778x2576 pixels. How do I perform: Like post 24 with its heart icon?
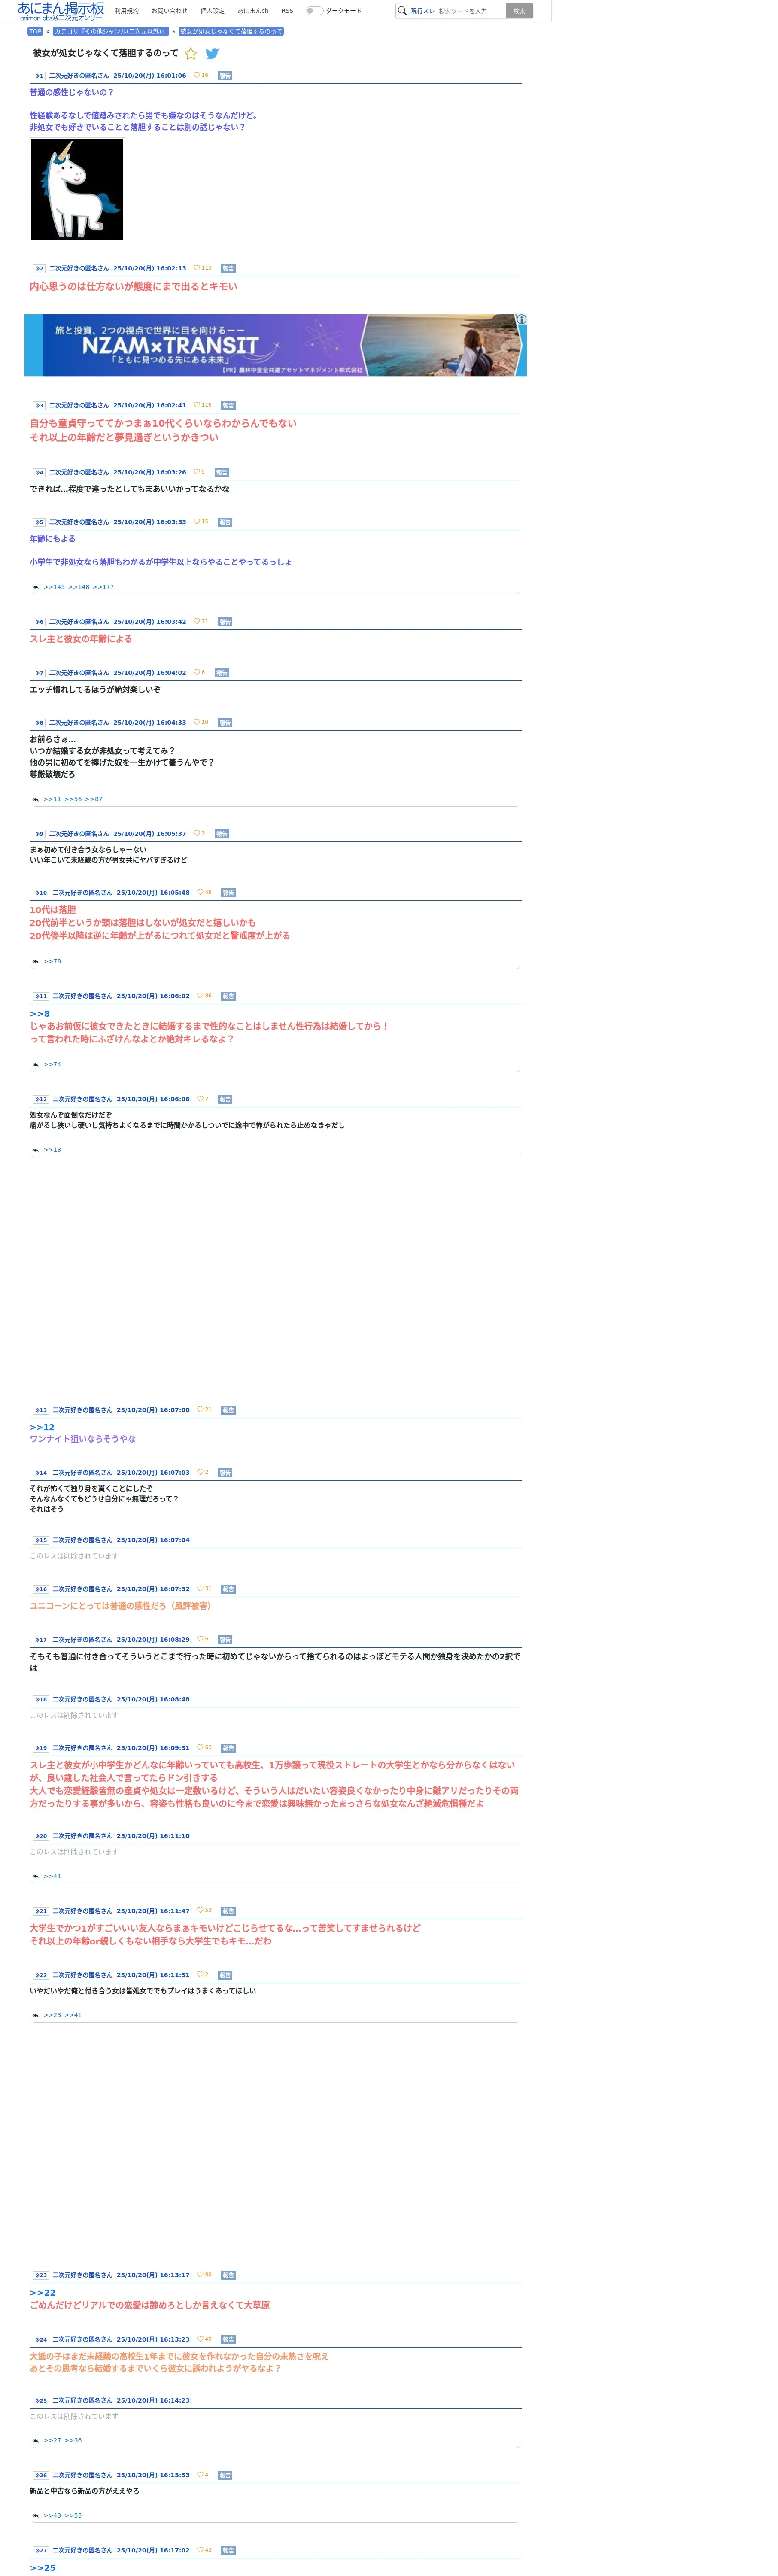(200, 2339)
